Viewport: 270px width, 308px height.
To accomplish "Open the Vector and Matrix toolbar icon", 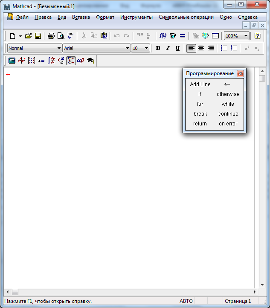I will click(32, 61).
